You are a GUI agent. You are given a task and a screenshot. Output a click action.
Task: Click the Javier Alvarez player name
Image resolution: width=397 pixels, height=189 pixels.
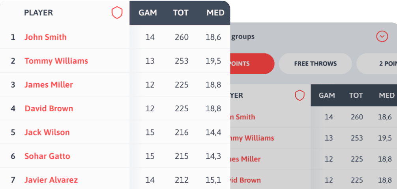point(51,180)
